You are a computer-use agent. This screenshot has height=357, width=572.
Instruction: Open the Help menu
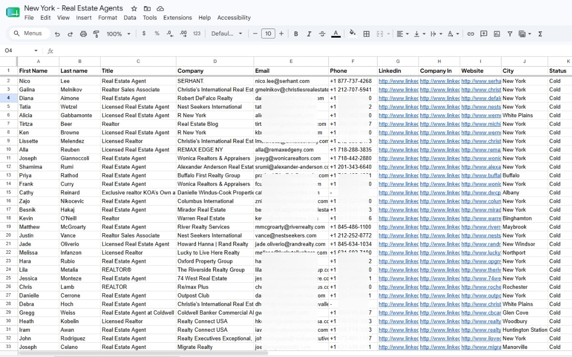click(204, 18)
